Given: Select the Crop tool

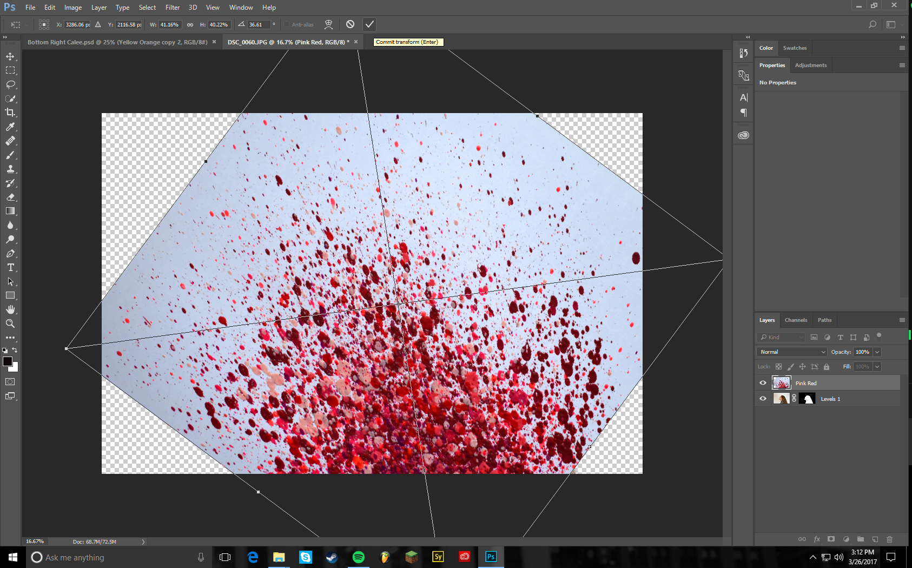Looking at the screenshot, I should 10,113.
